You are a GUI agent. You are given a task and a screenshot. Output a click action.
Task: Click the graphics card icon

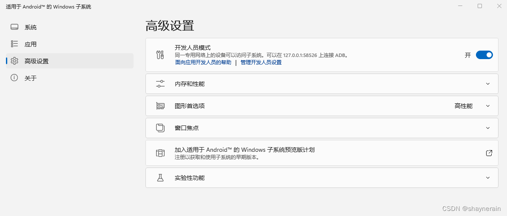pos(160,106)
